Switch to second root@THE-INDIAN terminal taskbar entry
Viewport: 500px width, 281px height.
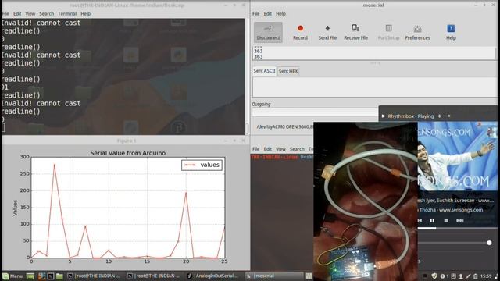pyautogui.click(x=154, y=276)
